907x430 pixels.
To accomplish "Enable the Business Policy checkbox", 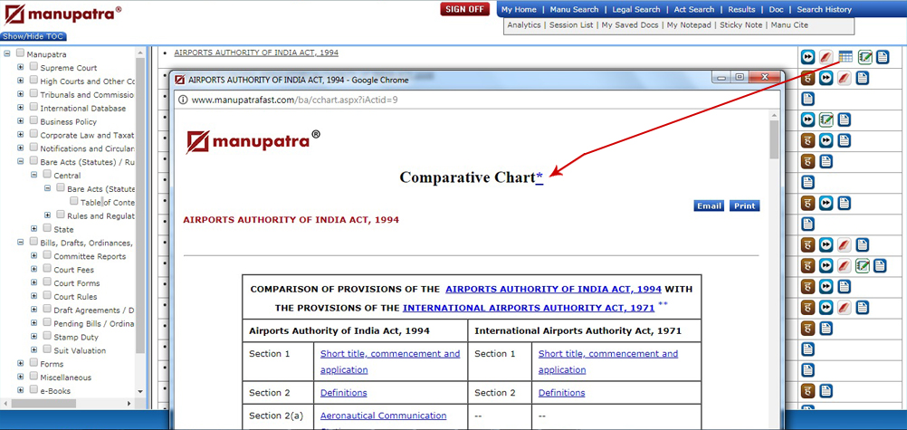I will [x=33, y=121].
